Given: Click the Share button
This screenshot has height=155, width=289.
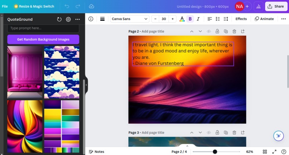Looking at the screenshot, I should pos(276,6).
